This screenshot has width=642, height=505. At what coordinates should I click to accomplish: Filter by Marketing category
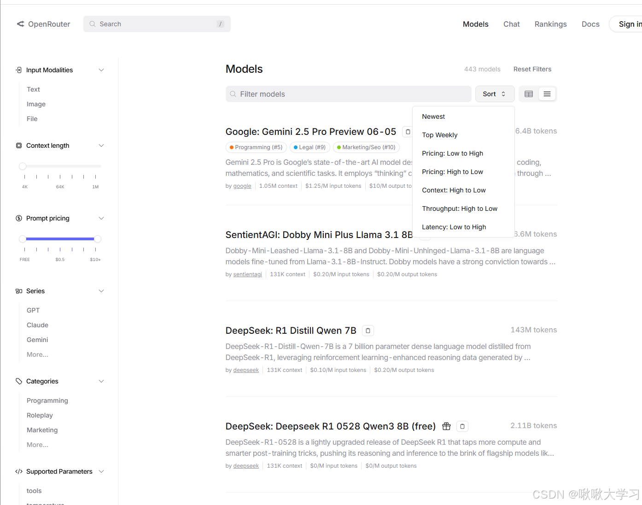click(42, 430)
